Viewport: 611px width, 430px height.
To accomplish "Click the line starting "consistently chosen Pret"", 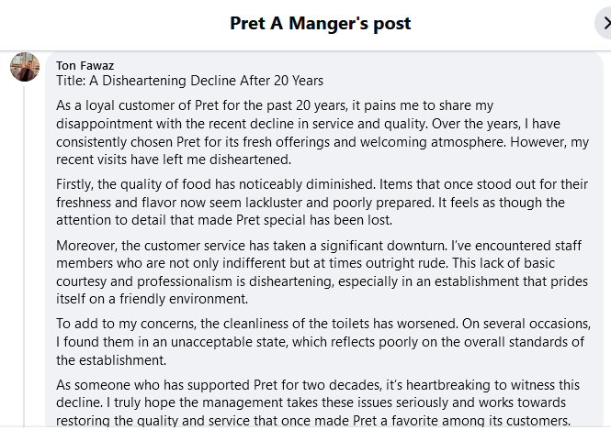I will [323, 141].
